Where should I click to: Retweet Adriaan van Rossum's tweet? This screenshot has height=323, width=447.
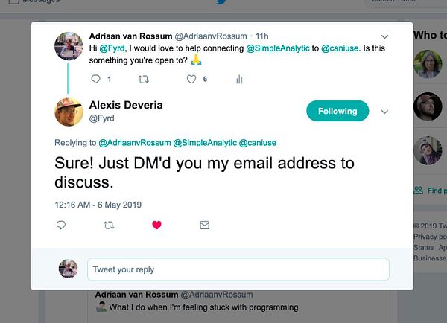pyautogui.click(x=143, y=79)
